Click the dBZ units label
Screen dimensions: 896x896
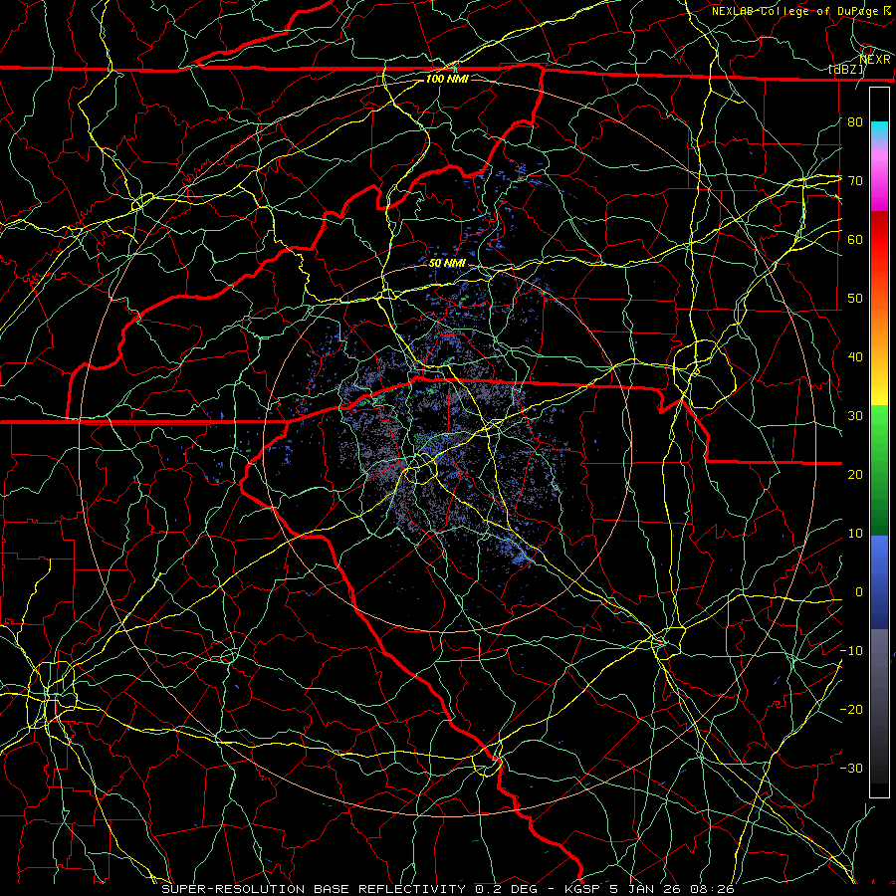(846, 70)
